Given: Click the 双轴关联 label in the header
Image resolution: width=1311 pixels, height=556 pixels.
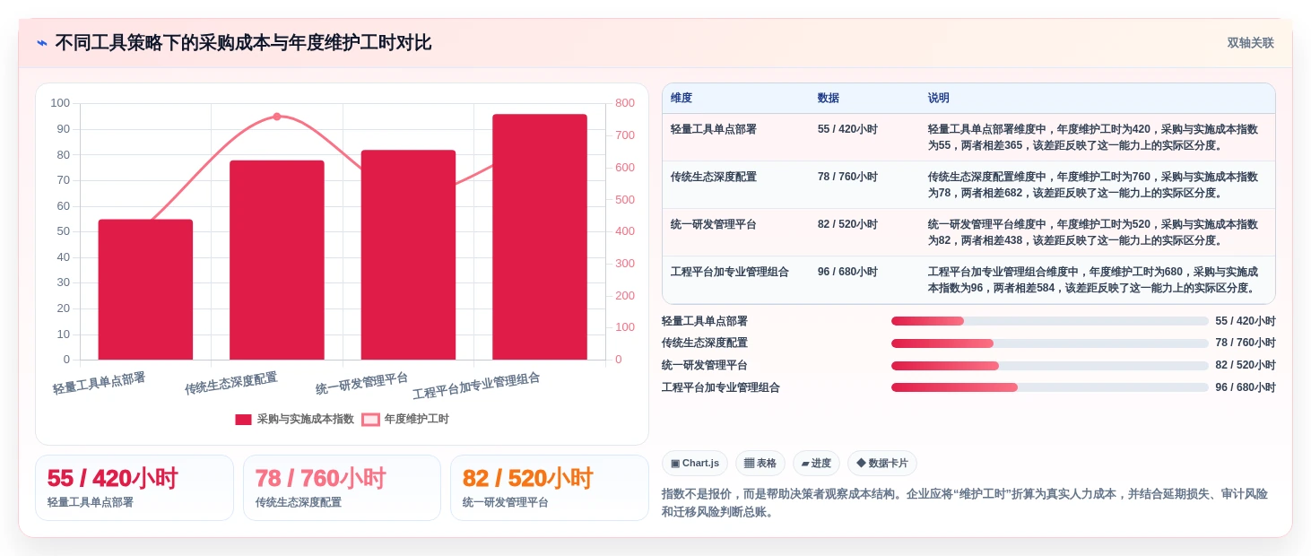Looking at the screenshot, I should [x=1250, y=43].
